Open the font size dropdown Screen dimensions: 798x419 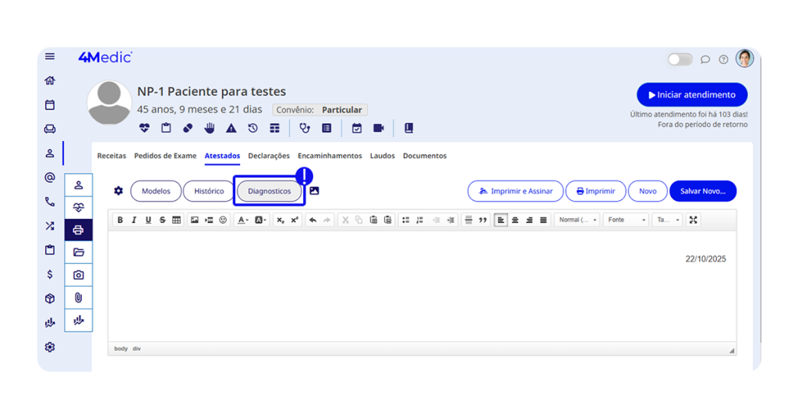(667, 220)
